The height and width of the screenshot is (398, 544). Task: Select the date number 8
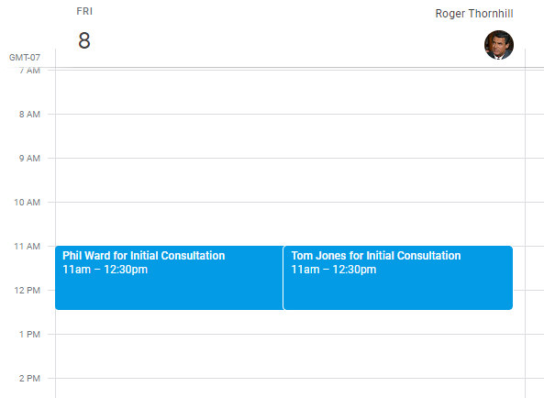(84, 41)
